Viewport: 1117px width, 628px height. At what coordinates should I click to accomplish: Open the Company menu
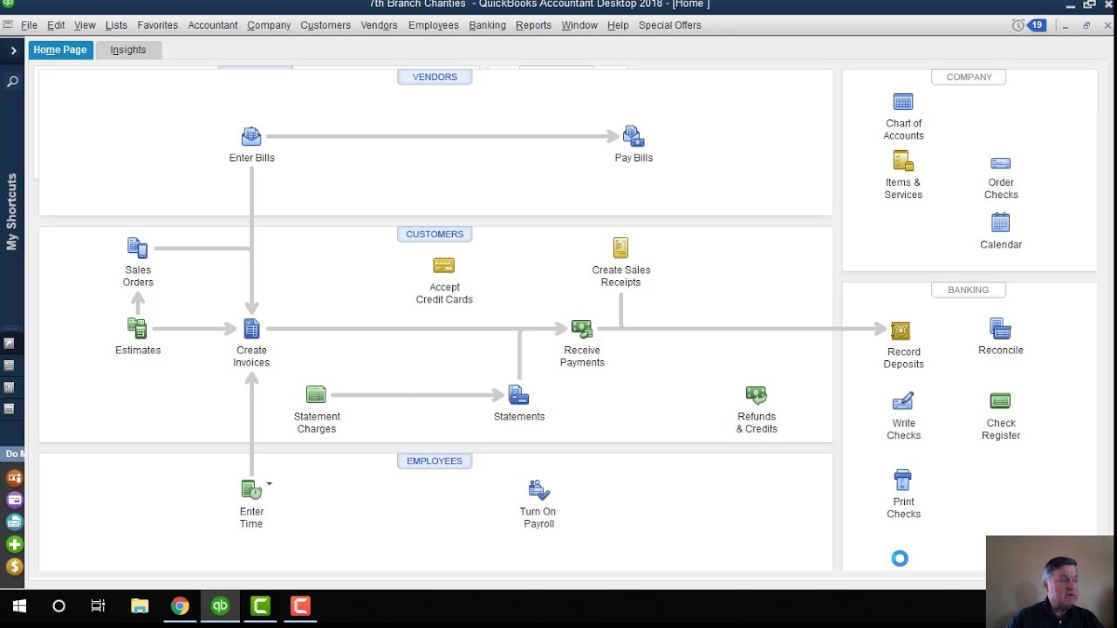point(269,25)
